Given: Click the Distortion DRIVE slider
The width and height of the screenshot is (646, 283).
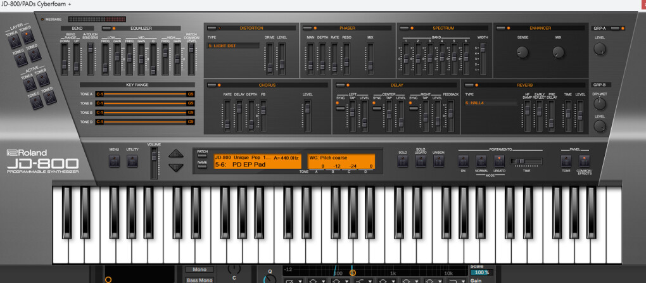Looking at the screenshot, I should [269, 58].
